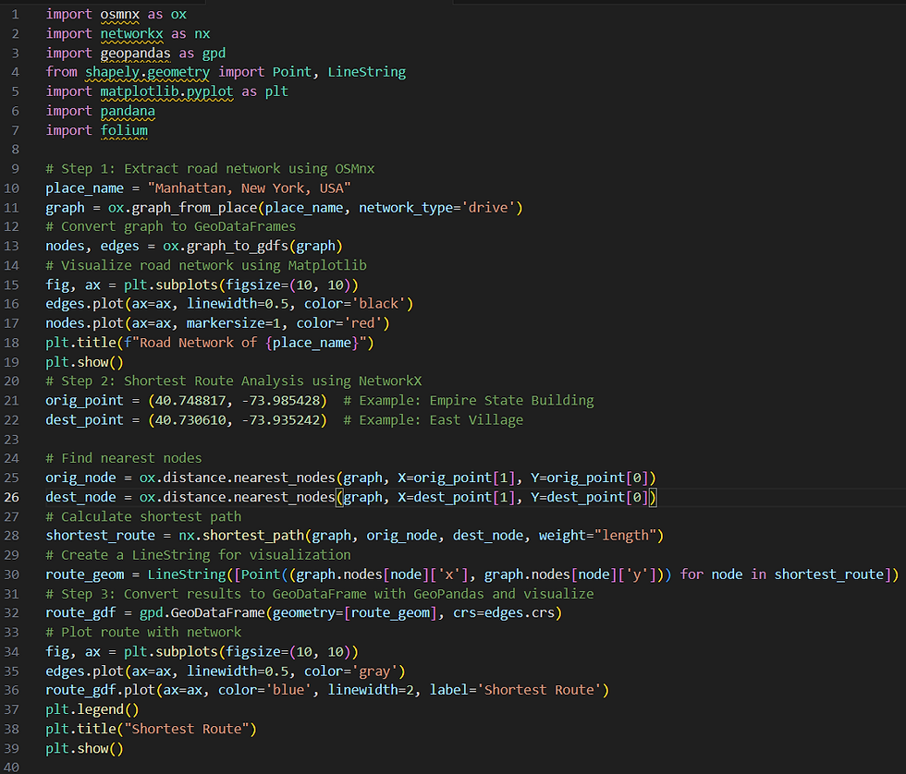The width and height of the screenshot is (906, 774).
Task: Click 'plt.legend()' on line 37
Action: 92,710
